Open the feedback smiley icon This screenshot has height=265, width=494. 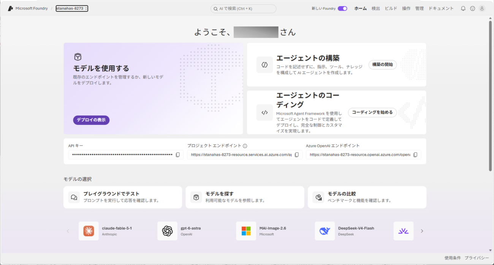click(472, 8)
